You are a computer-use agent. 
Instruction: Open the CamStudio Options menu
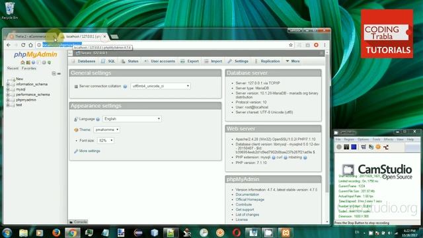[x=363, y=139]
